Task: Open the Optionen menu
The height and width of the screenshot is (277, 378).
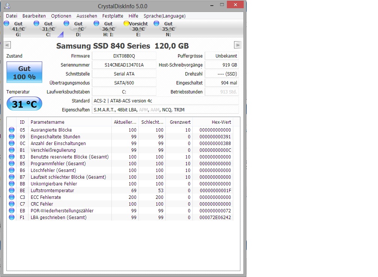Action: coord(61,16)
